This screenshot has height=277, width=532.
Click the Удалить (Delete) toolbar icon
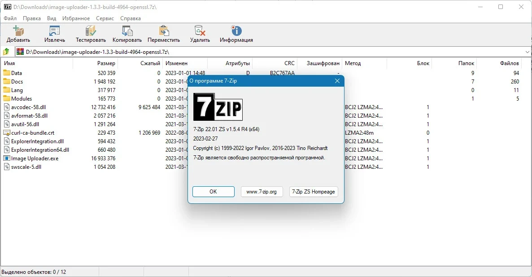pyautogui.click(x=200, y=31)
